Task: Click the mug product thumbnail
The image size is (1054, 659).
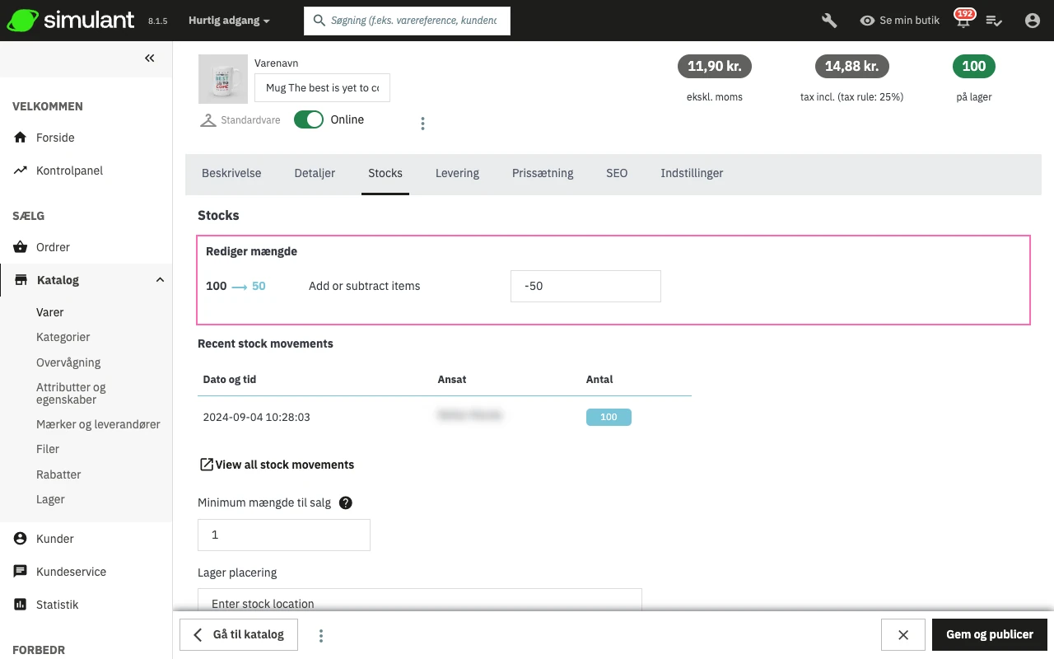Action: point(223,79)
